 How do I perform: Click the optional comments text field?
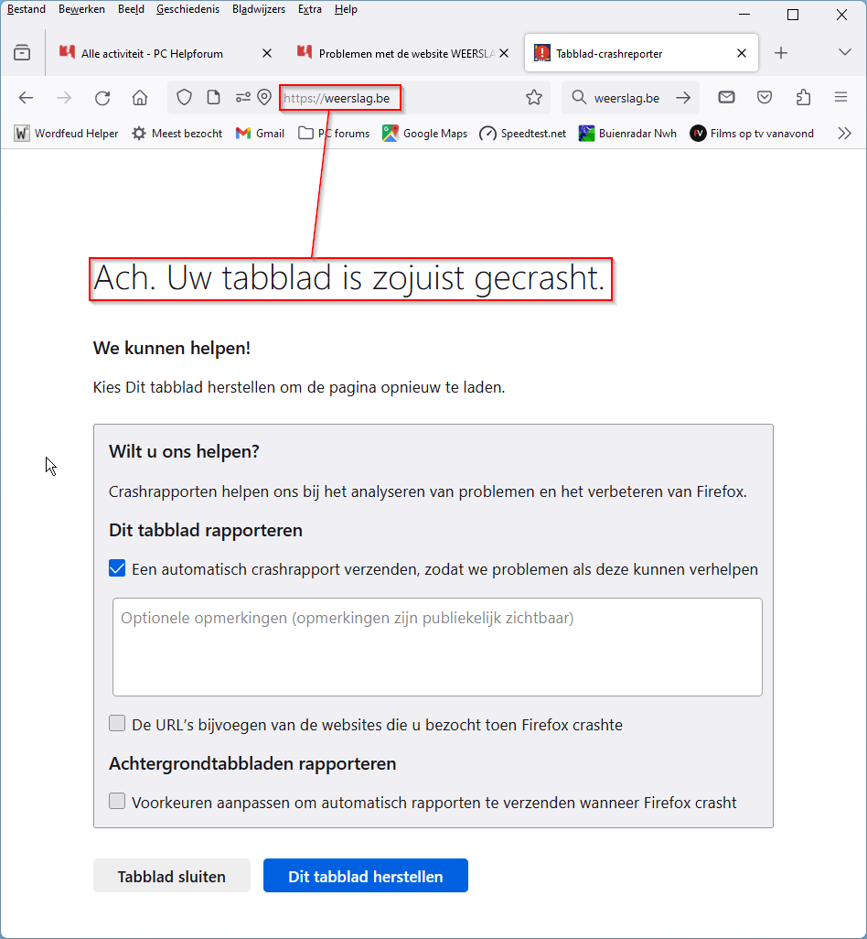[437, 647]
